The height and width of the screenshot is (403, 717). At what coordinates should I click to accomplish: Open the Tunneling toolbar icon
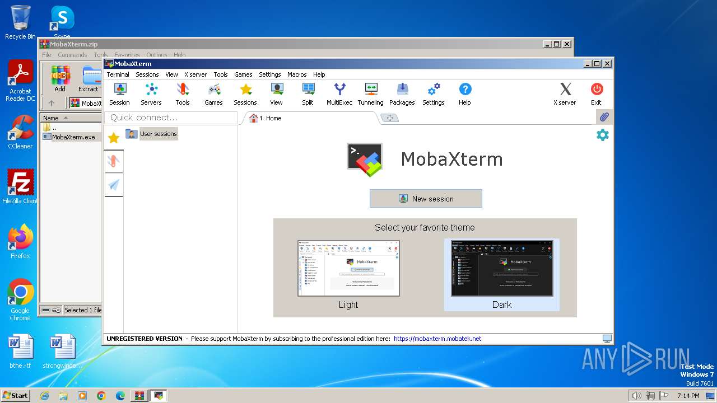click(x=371, y=93)
